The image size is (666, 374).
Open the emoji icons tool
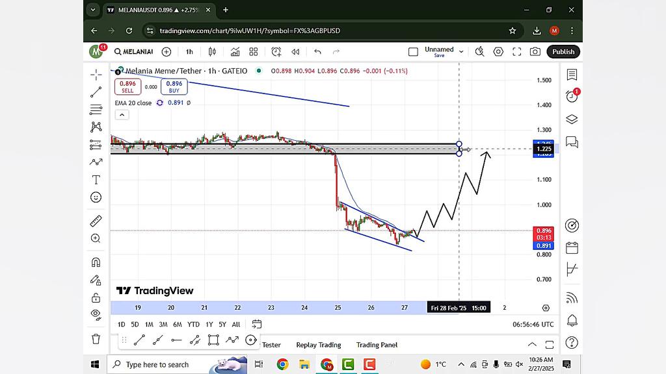click(x=96, y=197)
